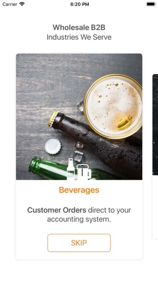Tap the accounting system text line
The image size is (158, 281).
(x=79, y=219)
